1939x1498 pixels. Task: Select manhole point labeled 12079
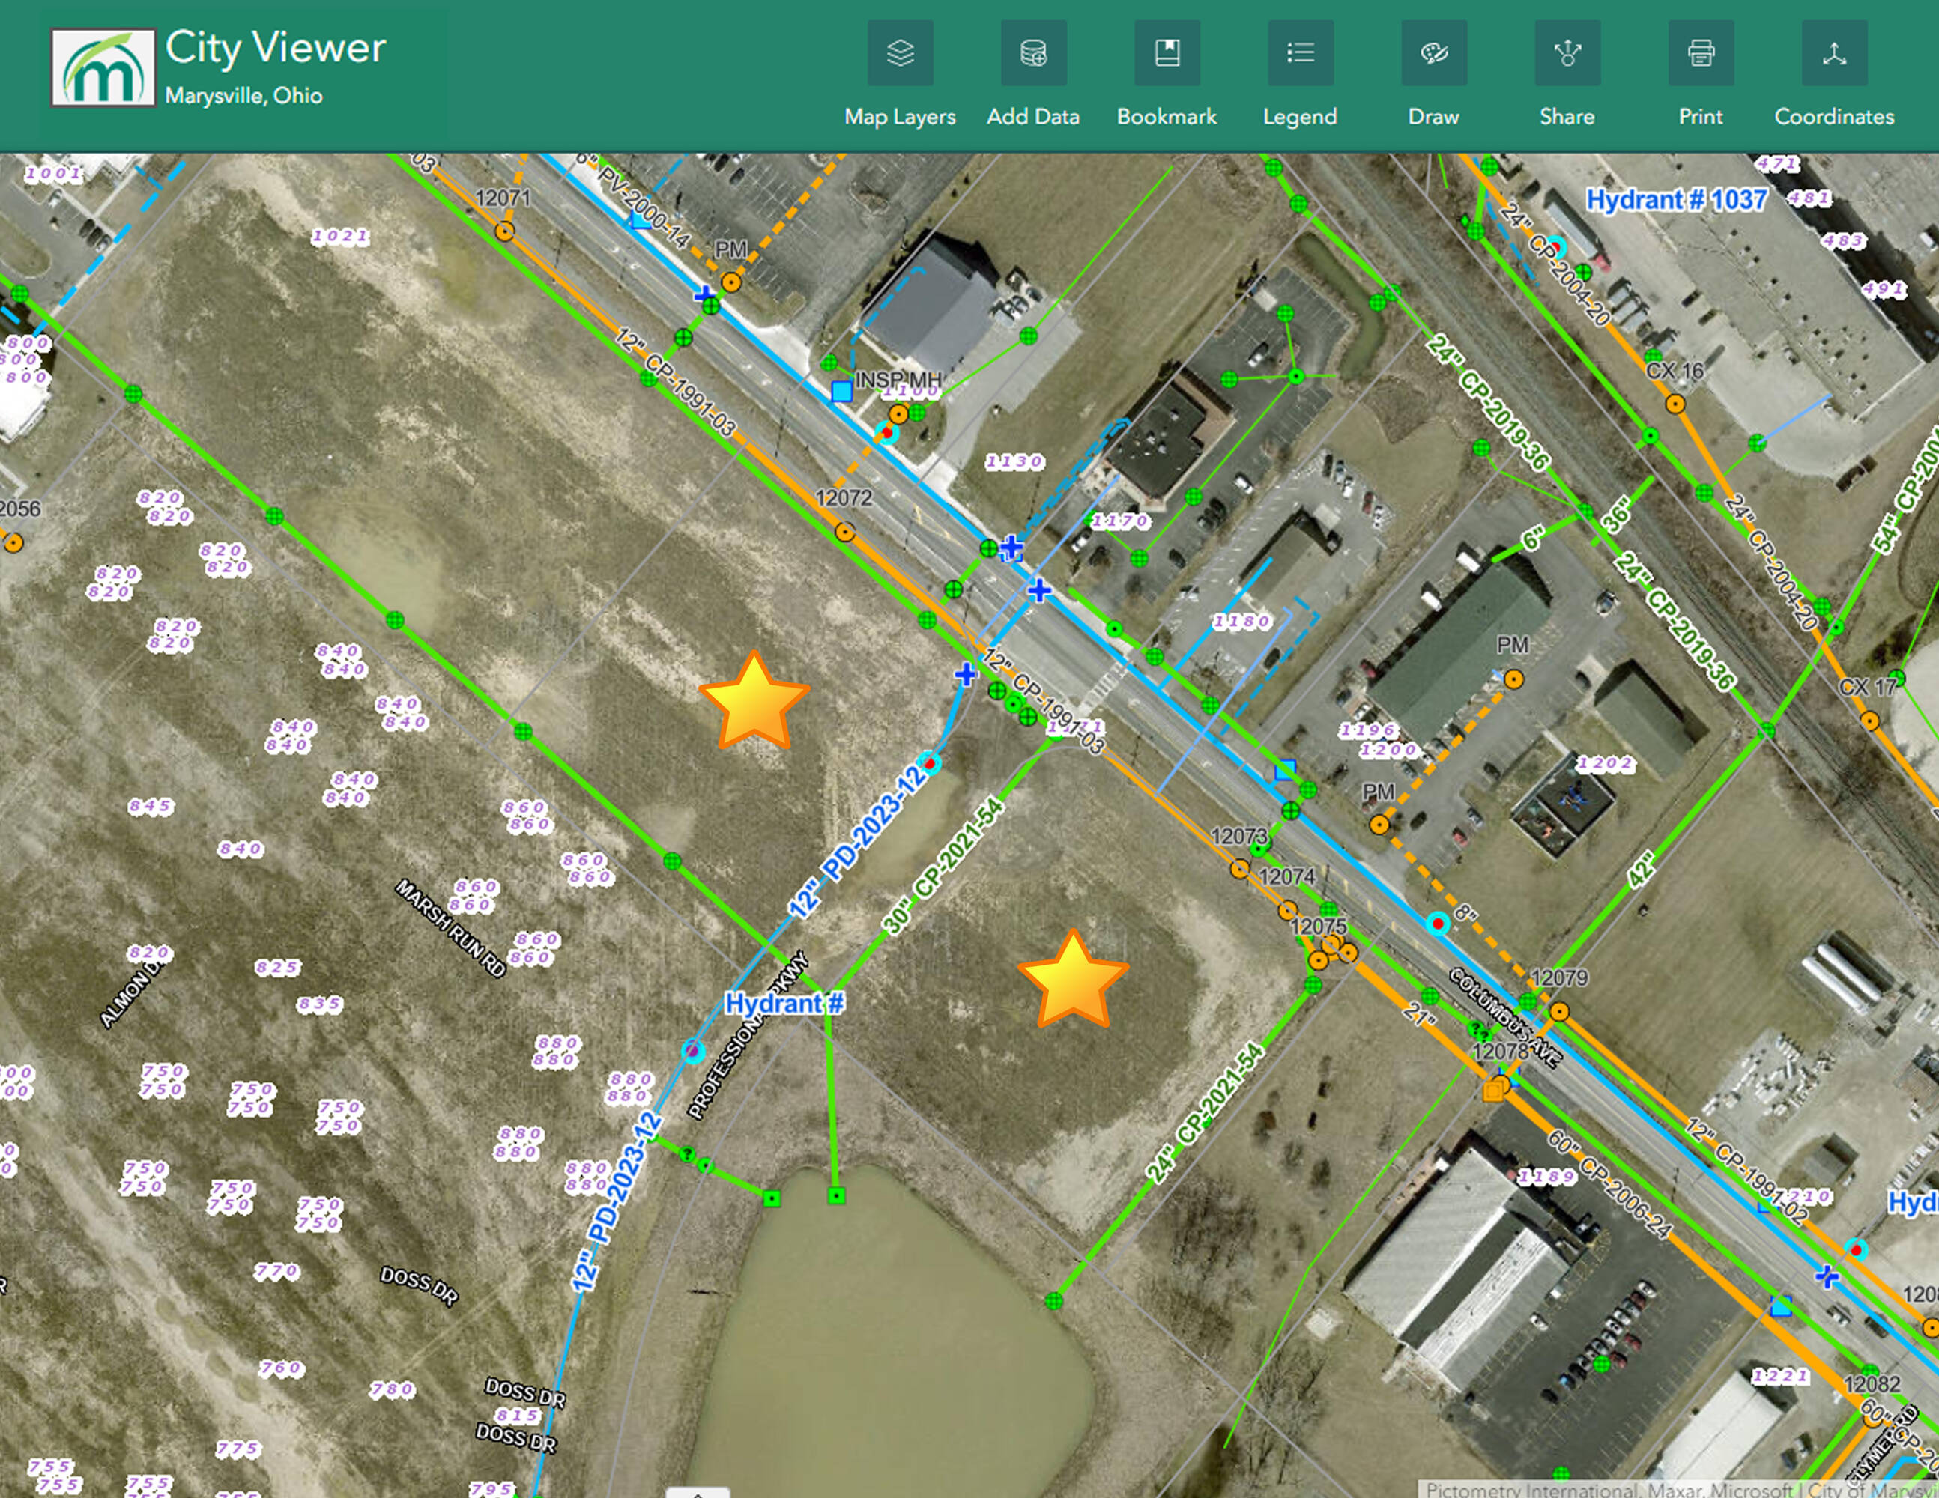pyautogui.click(x=1559, y=1012)
